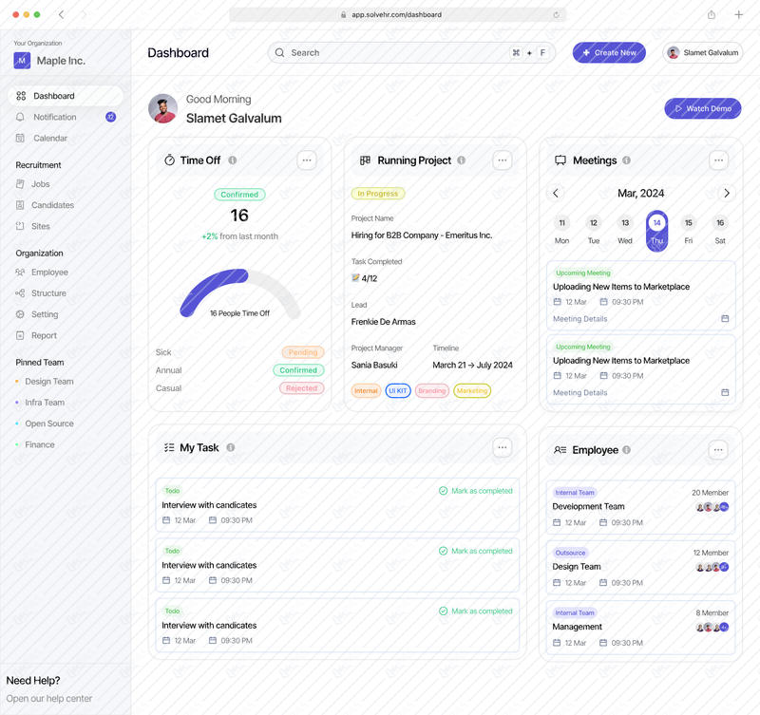760x715 pixels.
Task: Click the browser reload icon in the address bar
Action: (x=556, y=15)
